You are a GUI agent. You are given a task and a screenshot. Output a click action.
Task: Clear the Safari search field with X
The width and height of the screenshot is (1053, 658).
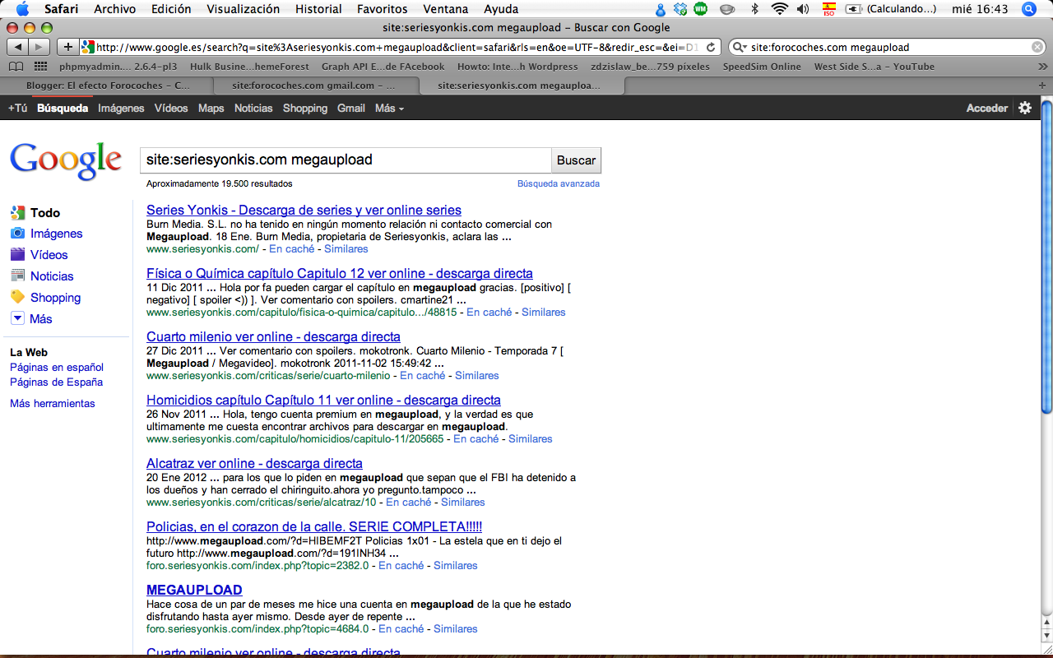tap(1038, 47)
